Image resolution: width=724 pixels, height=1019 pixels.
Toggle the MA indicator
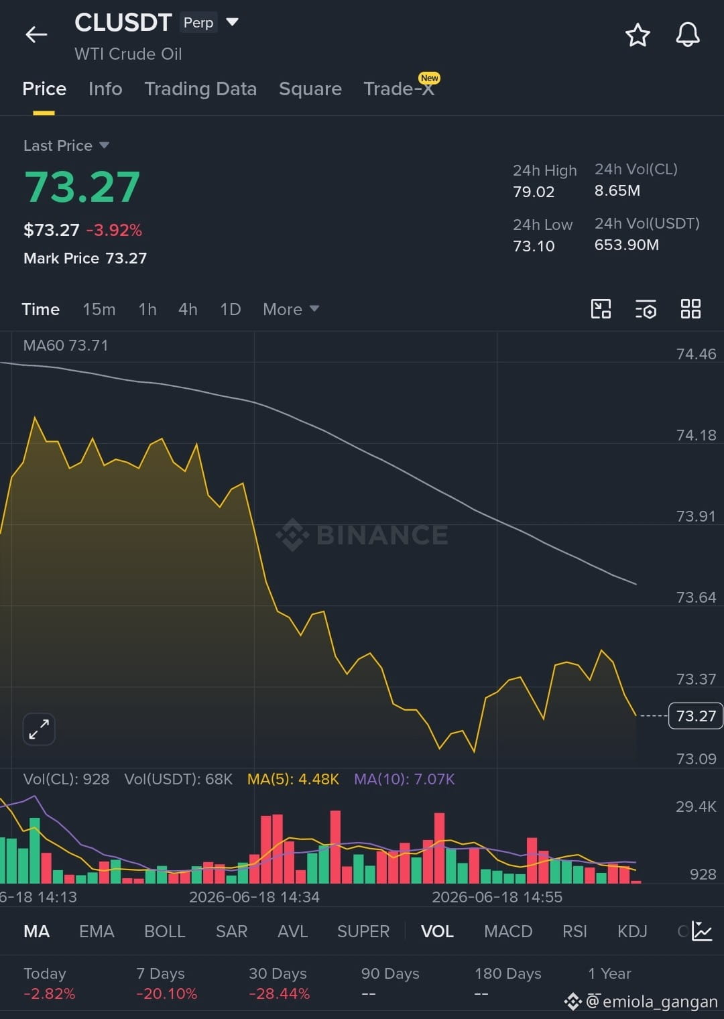pyautogui.click(x=37, y=931)
